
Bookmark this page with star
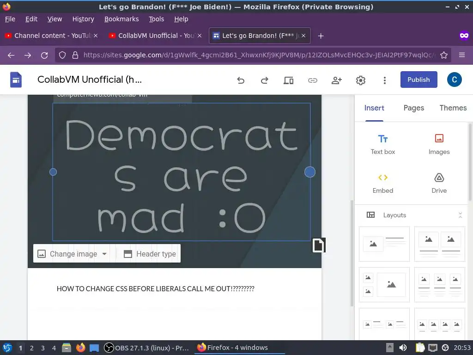(x=444, y=55)
